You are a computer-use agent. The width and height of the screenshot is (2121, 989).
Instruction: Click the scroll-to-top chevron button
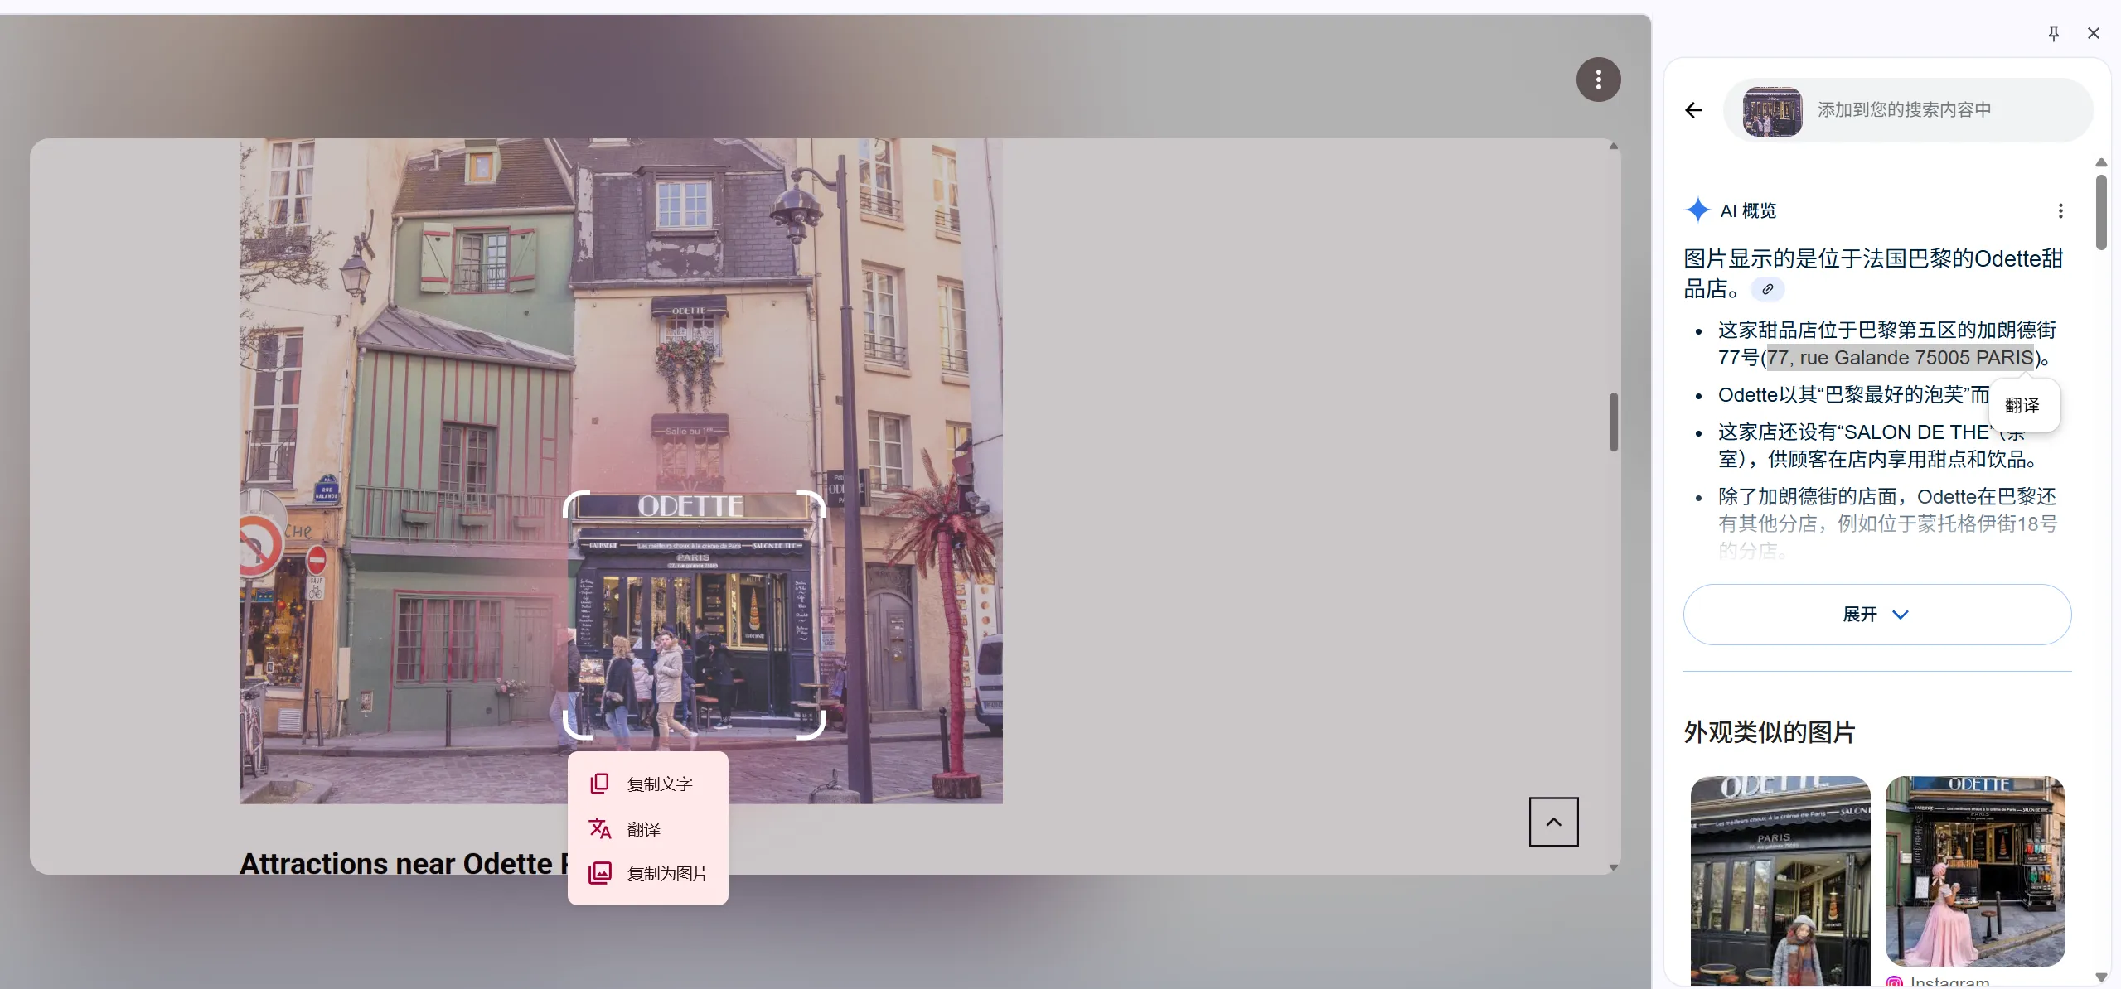coord(1553,822)
